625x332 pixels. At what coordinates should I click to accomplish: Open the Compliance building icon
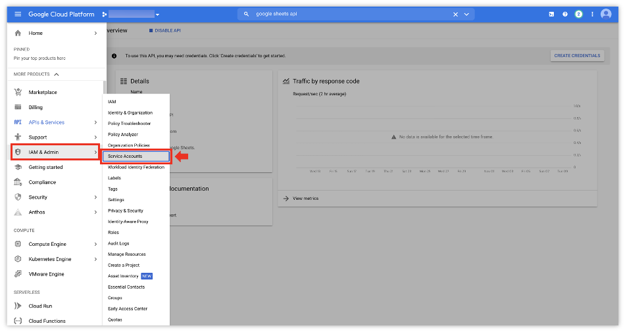click(18, 182)
